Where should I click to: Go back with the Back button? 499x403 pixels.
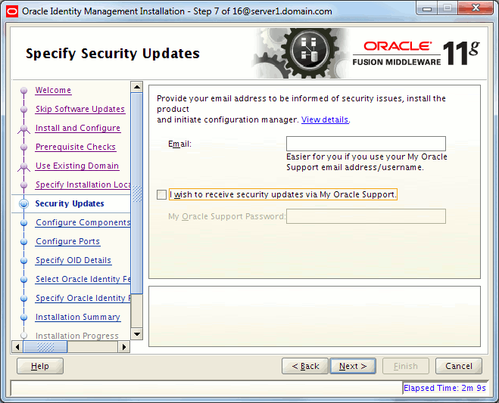pyautogui.click(x=305, y=366)
